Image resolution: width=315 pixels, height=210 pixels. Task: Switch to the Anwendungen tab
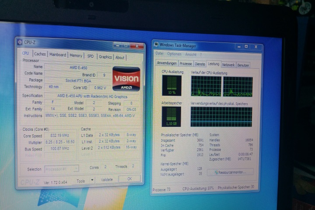click(x=167, y=63)
